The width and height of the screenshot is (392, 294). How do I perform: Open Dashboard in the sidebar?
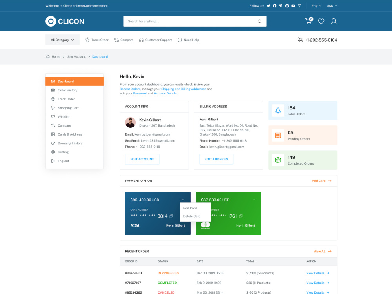point(74,81)
